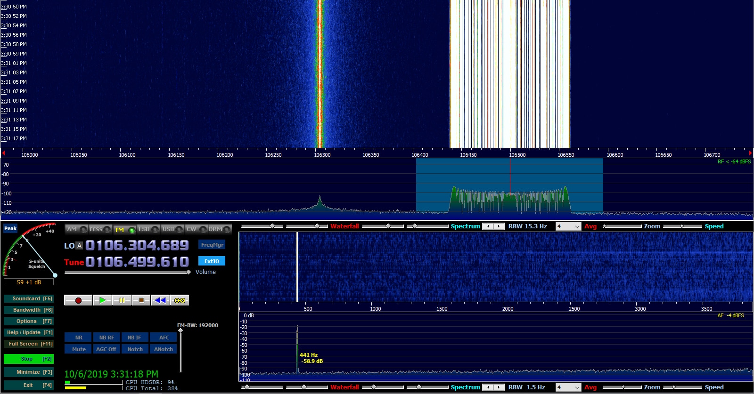This screenshot has width=754, height=394.
Task: Click the red record button
Action: [78, 300]
